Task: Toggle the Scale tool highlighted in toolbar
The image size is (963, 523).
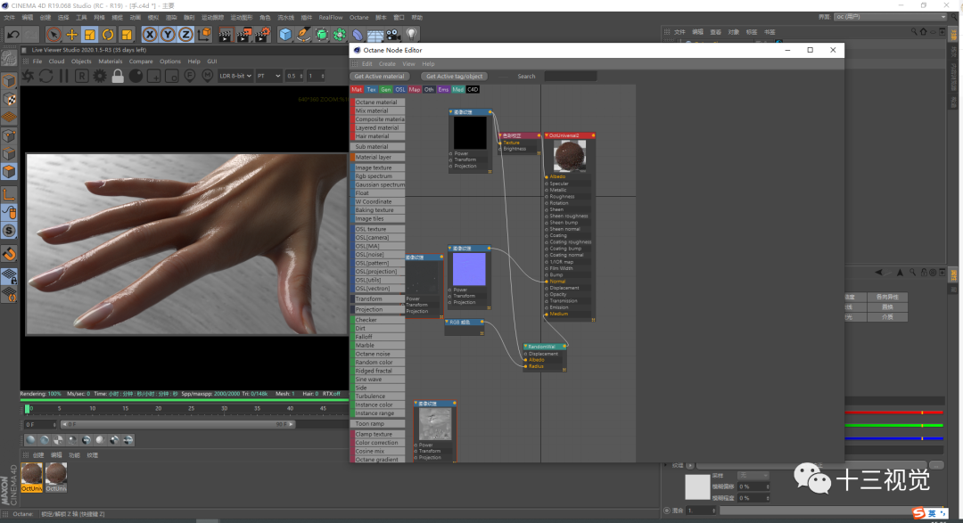Action: 90,35
